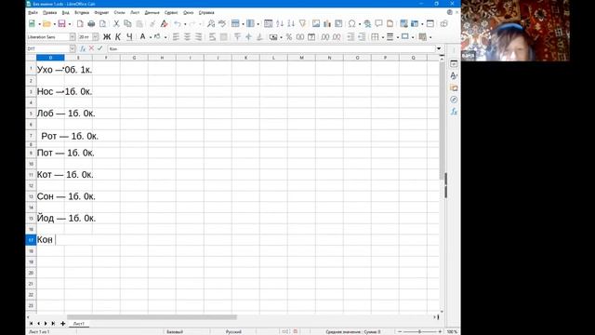Insert a comment with speech bubble icon
Viewport: 595px width, 335px height.
(378, 24)
